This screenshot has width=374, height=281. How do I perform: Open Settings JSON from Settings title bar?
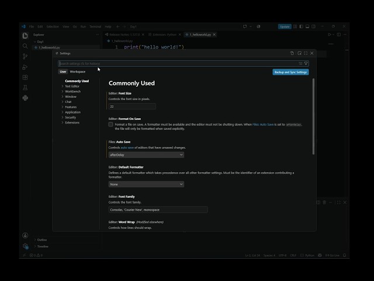[292, 53]
